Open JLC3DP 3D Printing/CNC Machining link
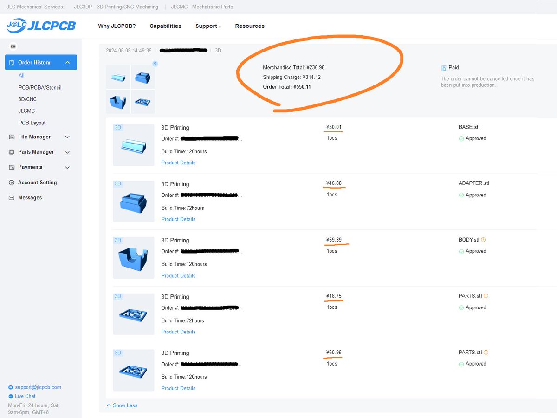557x418 pixels. click(116, 7)
